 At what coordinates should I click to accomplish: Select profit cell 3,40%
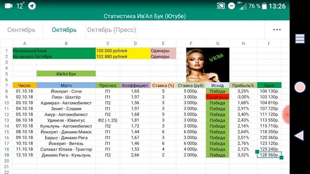coord(243,115)
